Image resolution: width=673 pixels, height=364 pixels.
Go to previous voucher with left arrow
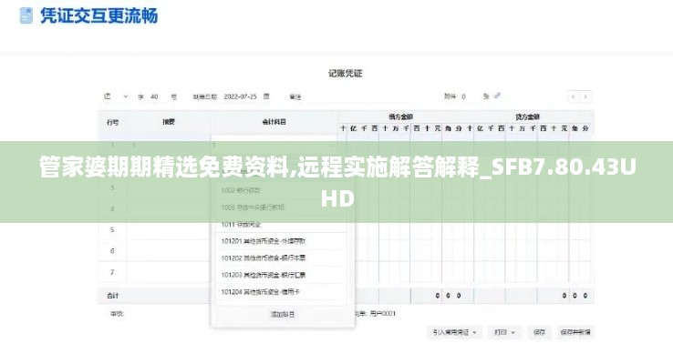(574, 96)
